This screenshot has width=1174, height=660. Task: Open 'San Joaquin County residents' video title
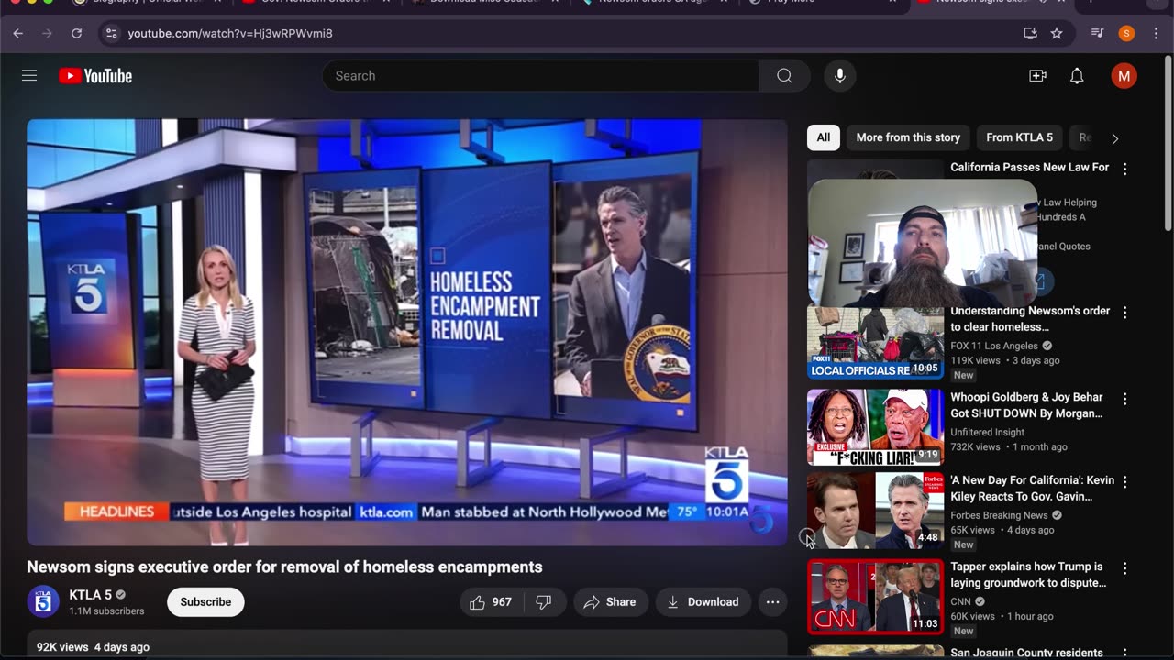tap(1026, 653)
